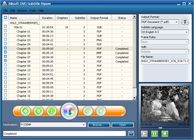Click the Open destination button
The height and width of the screenshot is (140, 194).
point(123,125)
